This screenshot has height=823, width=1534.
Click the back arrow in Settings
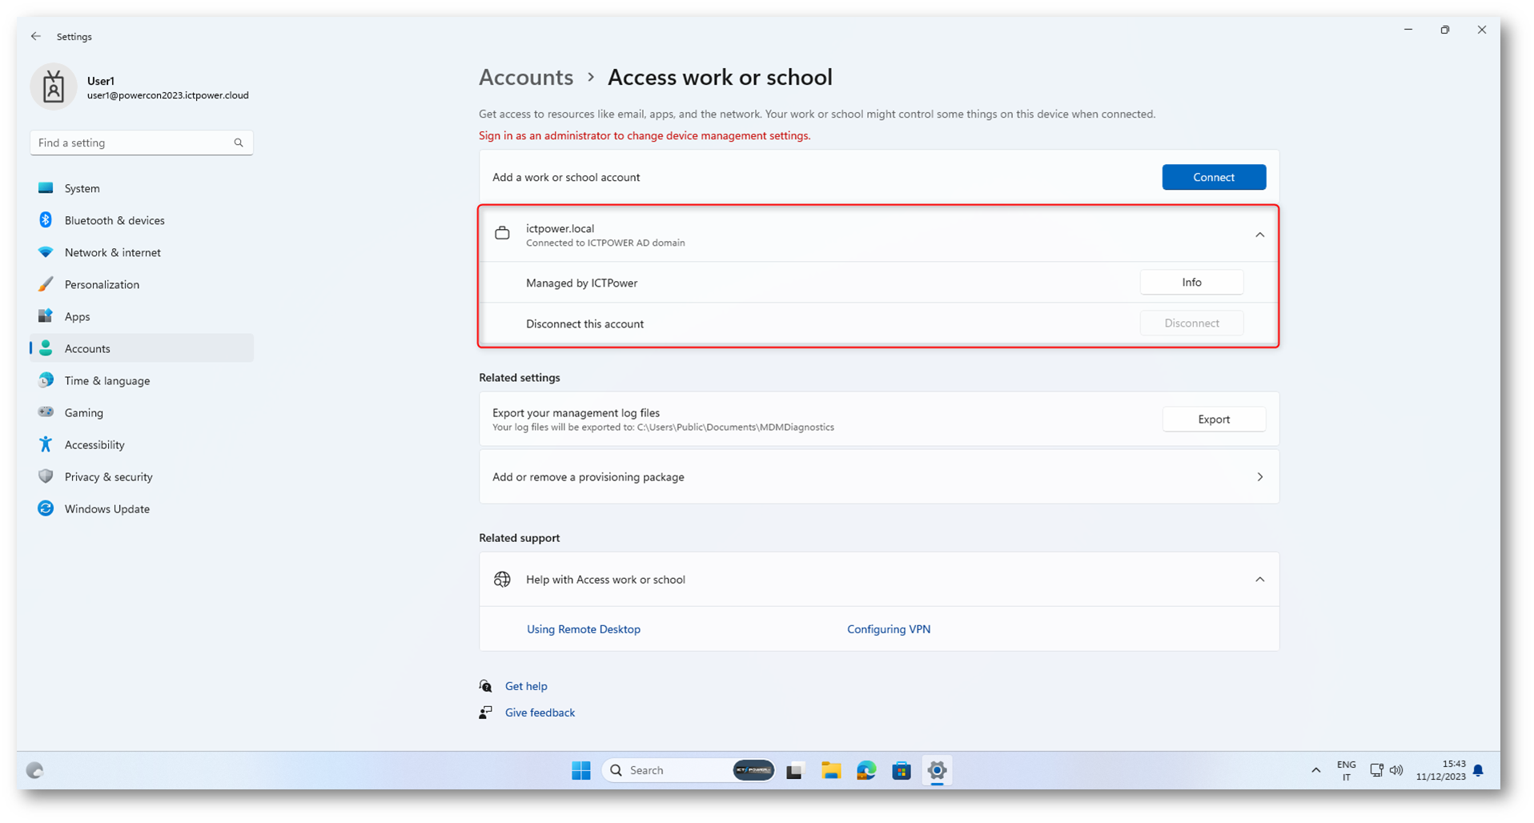(36, 36)
